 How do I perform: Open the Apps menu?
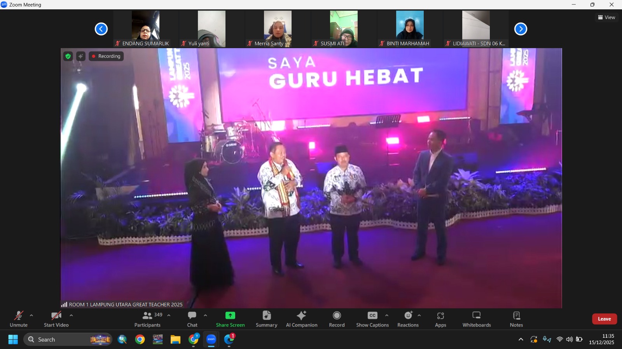[440, 319]
